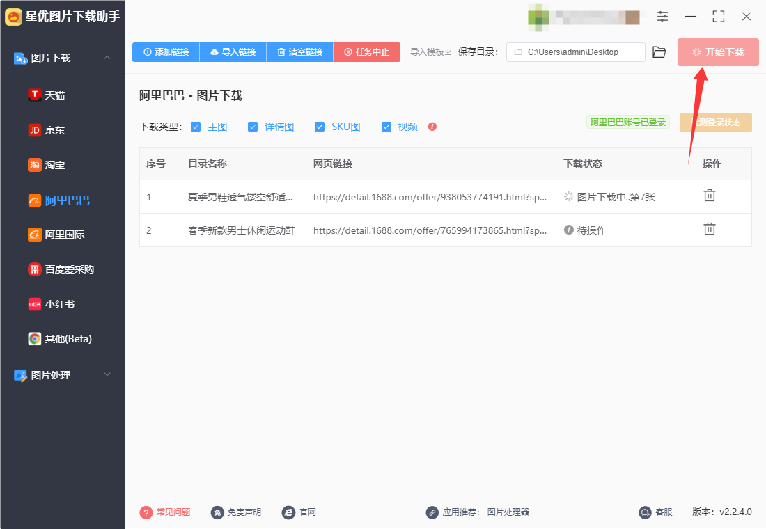766x529 pixels.
Task: Open recommended app 图片处理器
Action: (x=508, y=512)
